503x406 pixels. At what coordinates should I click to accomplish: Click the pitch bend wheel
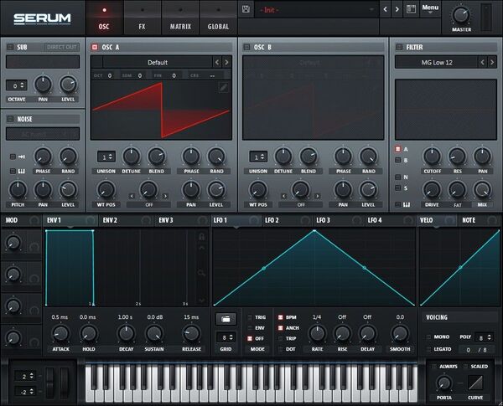pyautogui.click(x=49, y=383)
